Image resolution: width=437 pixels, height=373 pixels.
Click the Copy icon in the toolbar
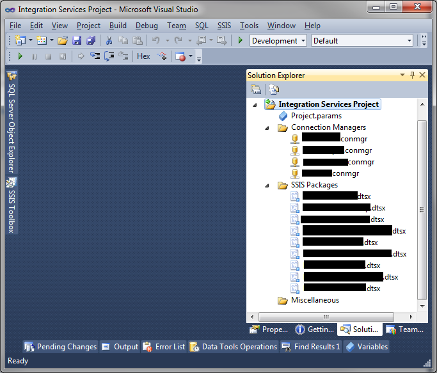123,40
